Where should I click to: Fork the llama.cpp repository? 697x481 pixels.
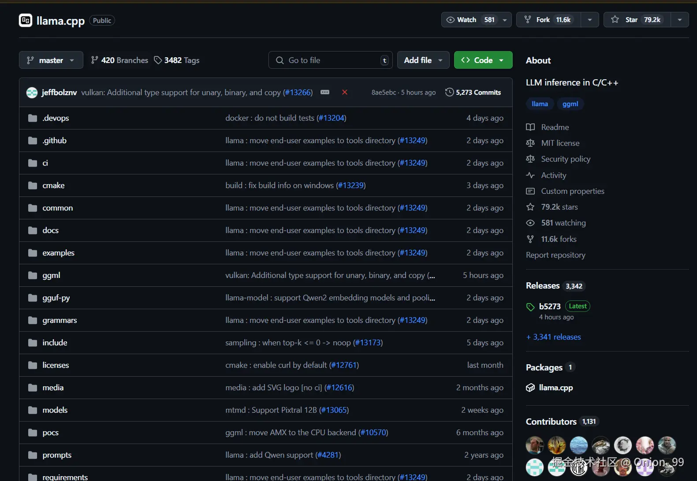[x=549, y=20]
